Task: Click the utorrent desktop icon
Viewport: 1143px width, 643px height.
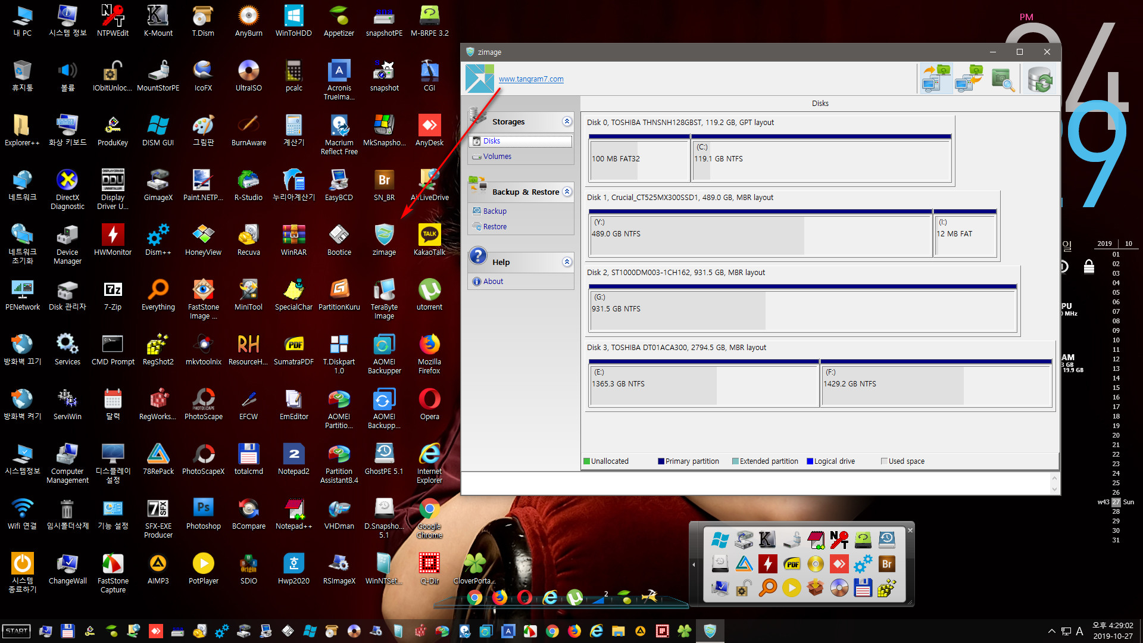Action: (429, 294)
